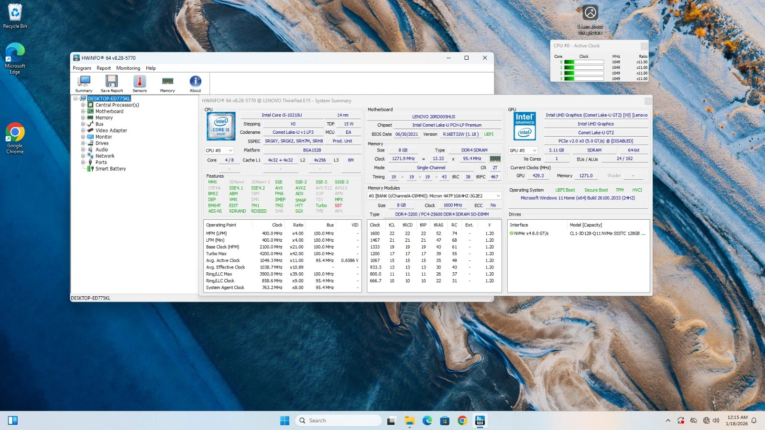Click the taskbar Search box
The width and height of the screenshot is (765, 430).
[339, 420]
